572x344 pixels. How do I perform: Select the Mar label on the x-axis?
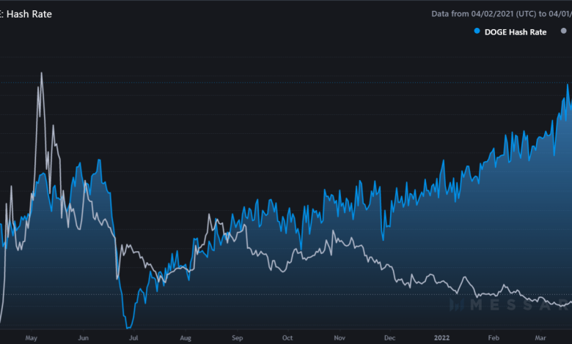540,338
